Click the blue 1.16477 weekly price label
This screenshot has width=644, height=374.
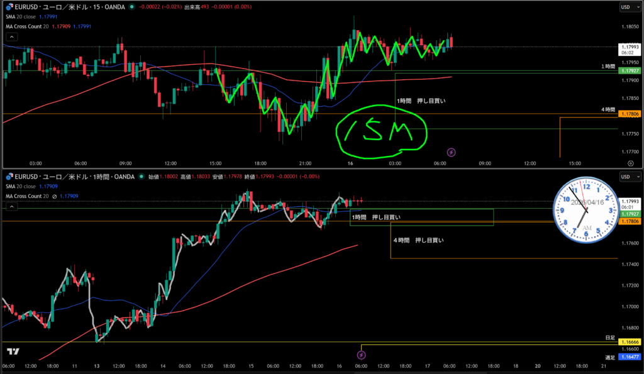click(630, 357)
